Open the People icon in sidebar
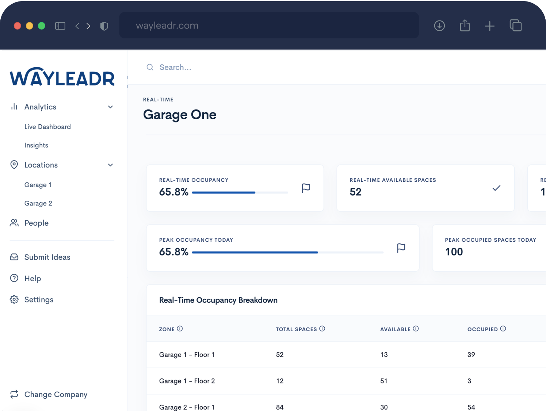Viewport: 546px width, 411px height. (14, 223)
